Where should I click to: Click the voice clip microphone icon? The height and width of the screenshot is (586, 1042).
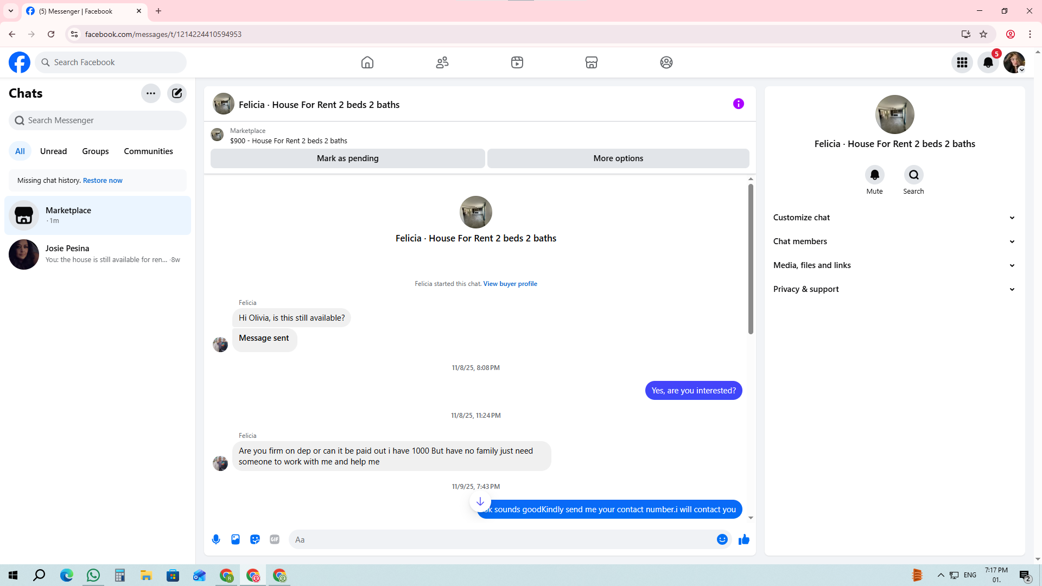pos(216,539)
